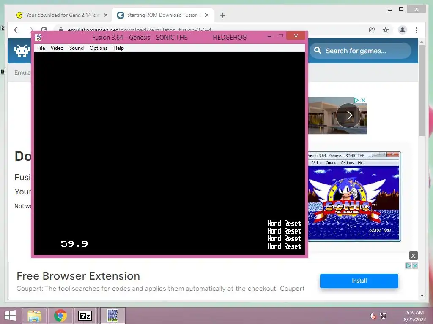Screen dimensions: 433x324
Task: Close the house ad with its X
Action: [363, 100]
